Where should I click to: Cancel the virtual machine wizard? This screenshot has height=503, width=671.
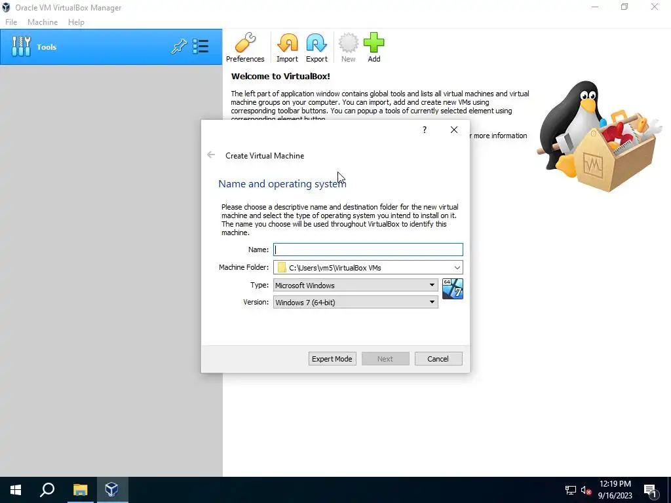438,359
